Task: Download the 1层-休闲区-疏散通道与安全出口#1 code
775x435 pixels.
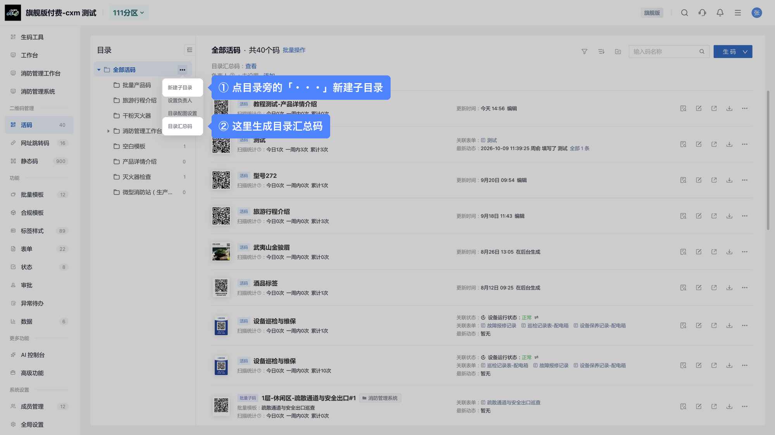Action: [729, 406]
